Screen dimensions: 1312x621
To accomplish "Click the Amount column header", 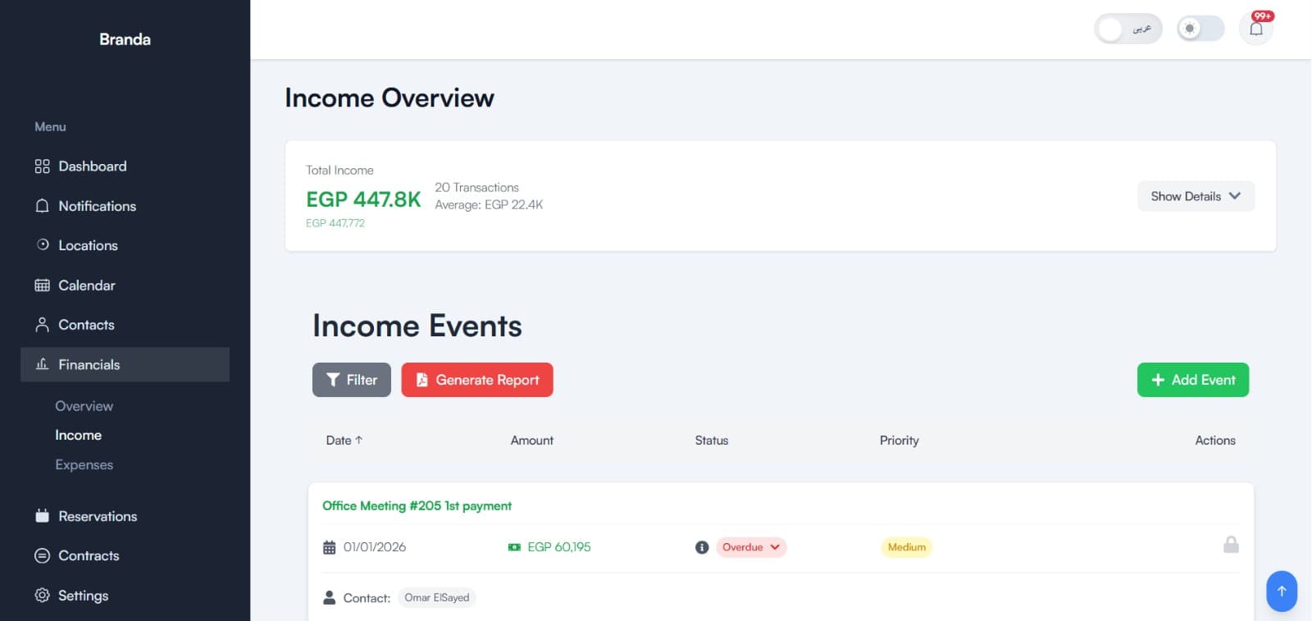I will pyautogui.click(x=532, y=441).
